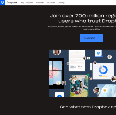Click the pie chart file icon
116x115 pixels.
98,53
